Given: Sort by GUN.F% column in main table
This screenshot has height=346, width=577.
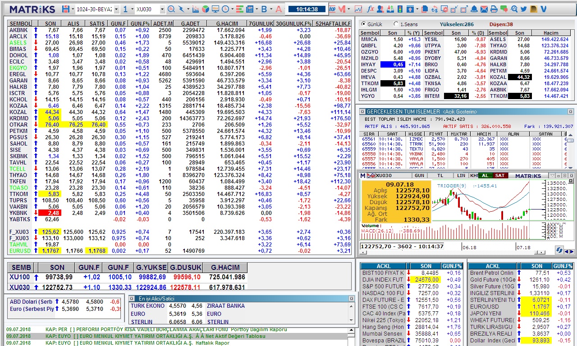Looking at the screenshot, I should click(139, 23).
